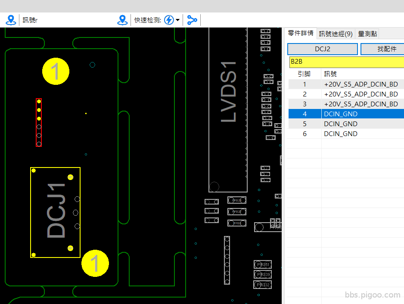Select the signal trace network icon on toolbar
404x304 pixels.
[192, 19]
